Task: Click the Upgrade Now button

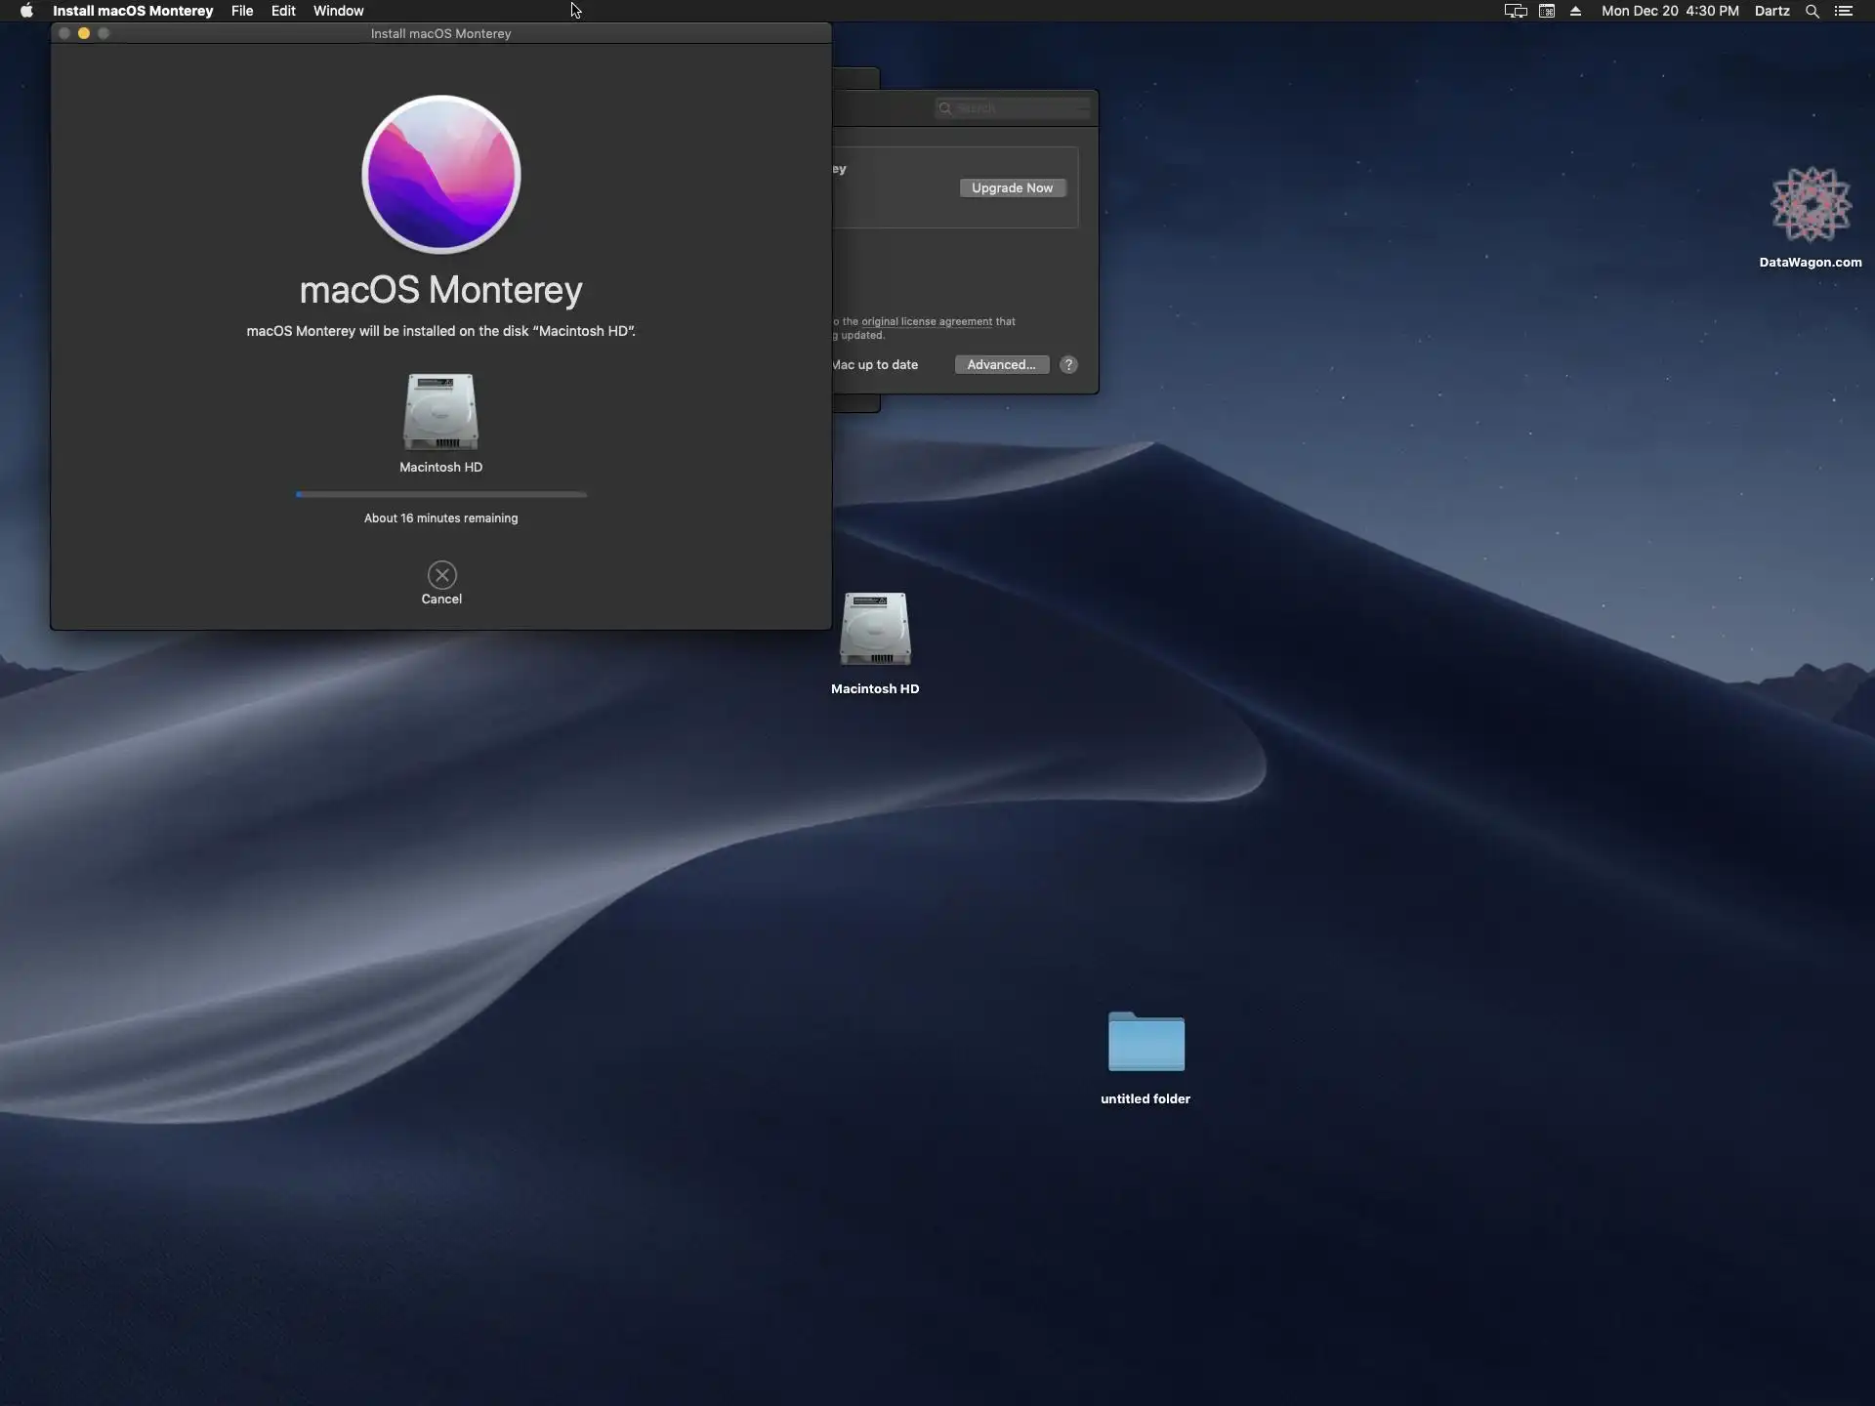Action: (x=1012, y=187)
